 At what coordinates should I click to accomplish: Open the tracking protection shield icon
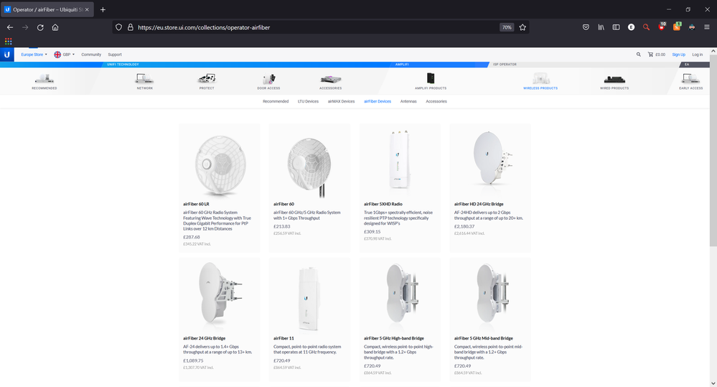coord(119,27)
